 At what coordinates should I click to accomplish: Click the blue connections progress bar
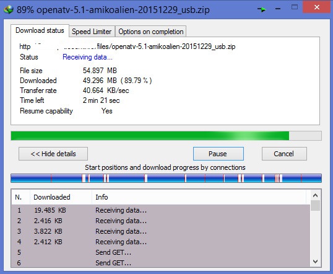point(166,179)
